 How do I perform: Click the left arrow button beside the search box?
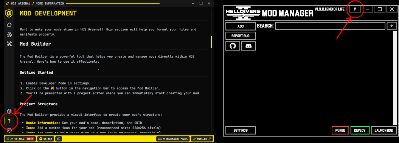pyautogui.click(x=391, y=26)
